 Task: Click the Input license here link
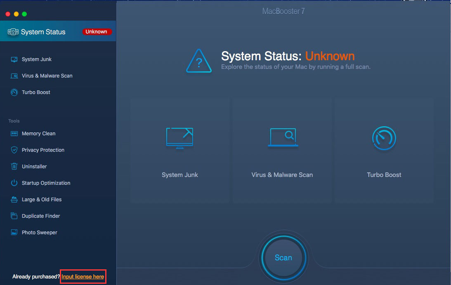click(x=83, y=277)
